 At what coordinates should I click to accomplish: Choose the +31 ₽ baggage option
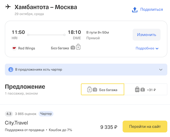(146, 90)
